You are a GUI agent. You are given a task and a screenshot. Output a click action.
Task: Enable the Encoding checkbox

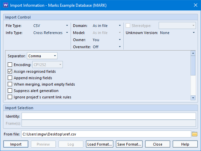pyautogui.click(x=10, y=65)
